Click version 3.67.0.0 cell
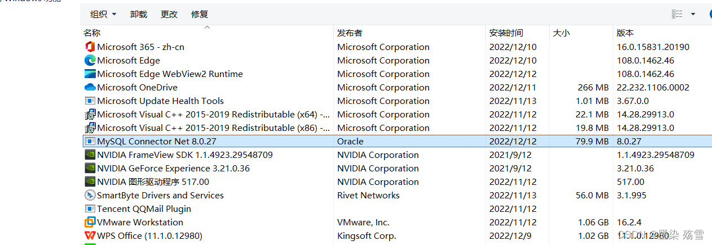 [633, 101]
